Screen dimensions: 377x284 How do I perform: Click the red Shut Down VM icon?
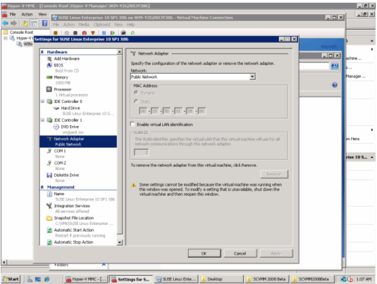pyautogui.click(x=84, y=33)
